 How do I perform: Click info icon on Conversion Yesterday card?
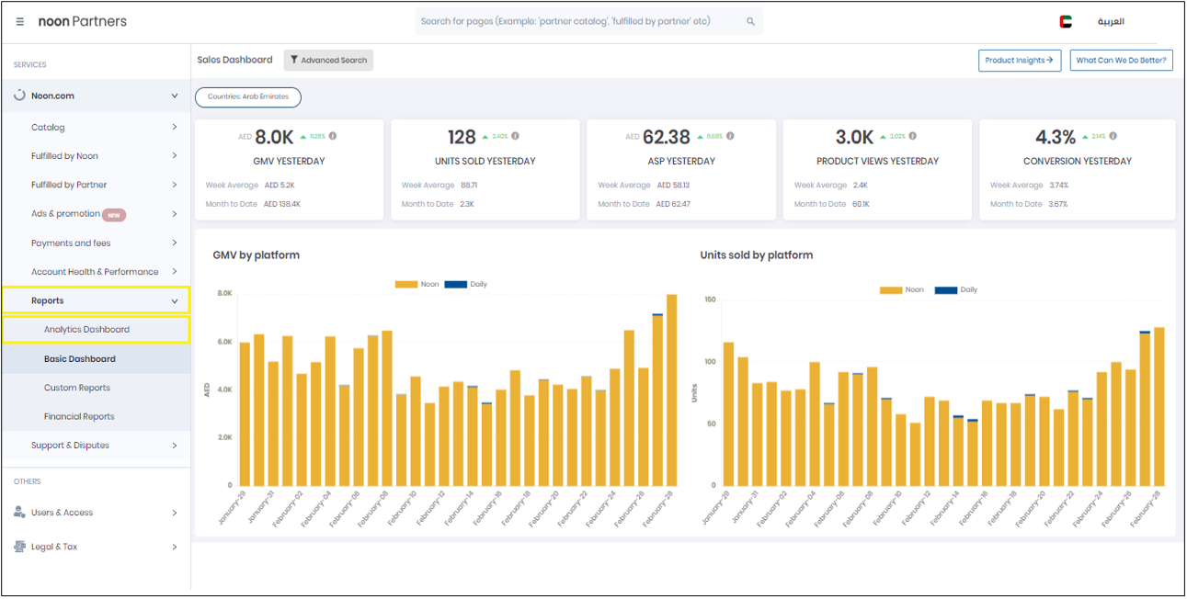point(1113,136)
